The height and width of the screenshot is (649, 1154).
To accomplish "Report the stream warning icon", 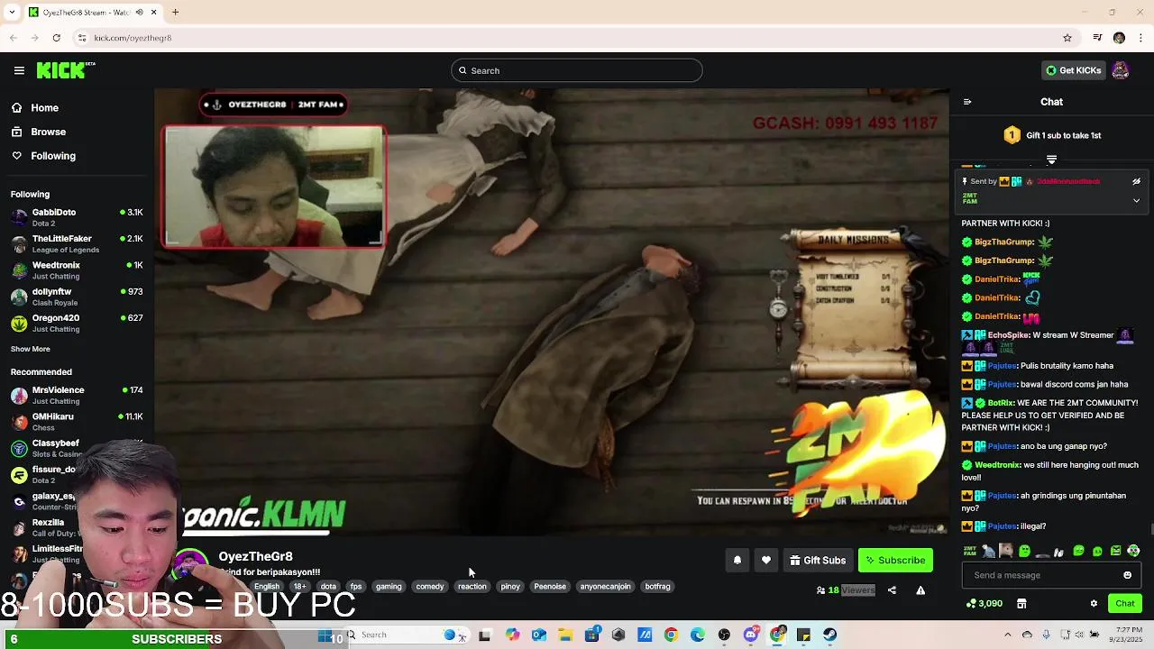I will tap(920, 590).
